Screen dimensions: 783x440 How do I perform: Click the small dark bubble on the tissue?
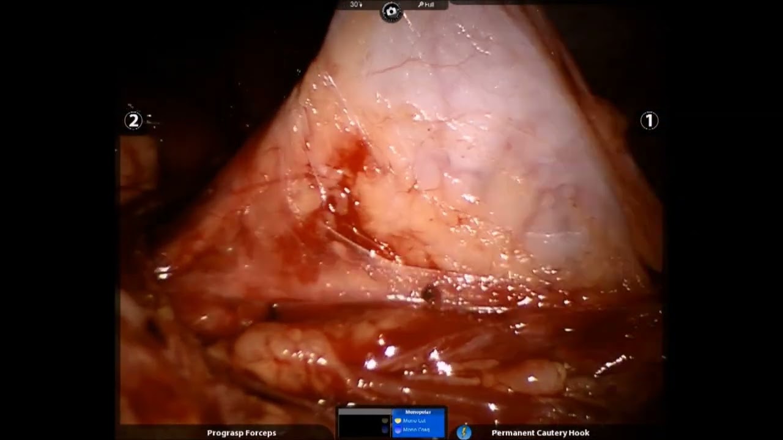431,294
